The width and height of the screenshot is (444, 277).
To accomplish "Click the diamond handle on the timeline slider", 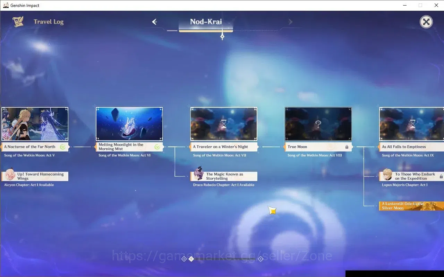I will pos(191,259).
